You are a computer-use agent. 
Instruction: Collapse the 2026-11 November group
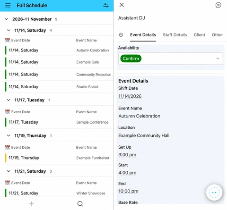pos(7,19)
